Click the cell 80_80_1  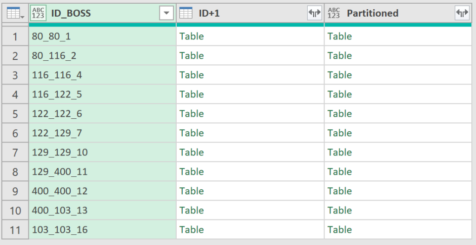click(103, 36)
